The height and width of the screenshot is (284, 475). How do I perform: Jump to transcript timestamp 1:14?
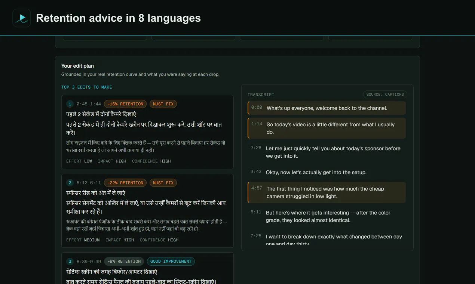coord(257,124)
